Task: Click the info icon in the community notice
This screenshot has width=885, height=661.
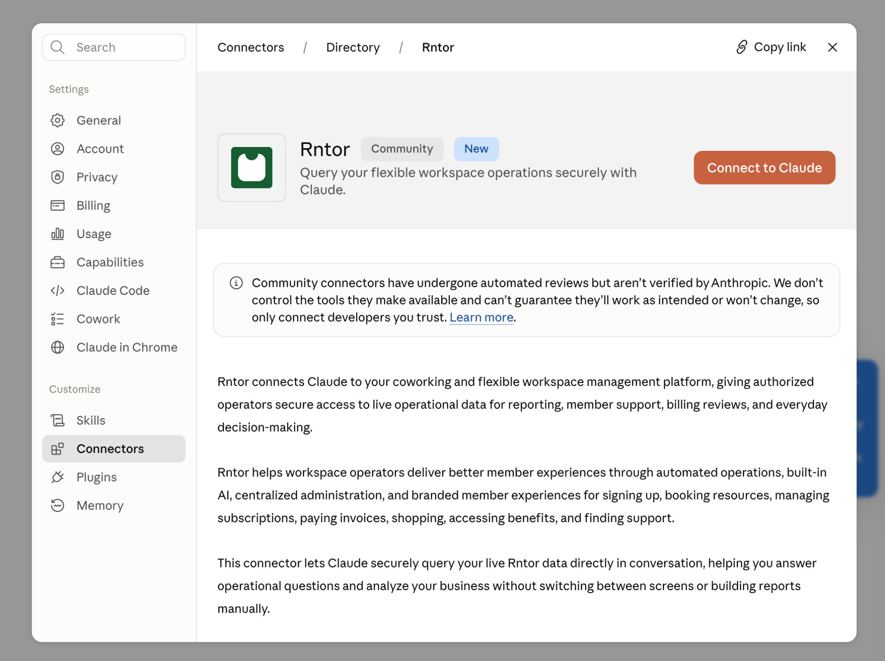Action: pyautogui.click(x=236, y=283)
